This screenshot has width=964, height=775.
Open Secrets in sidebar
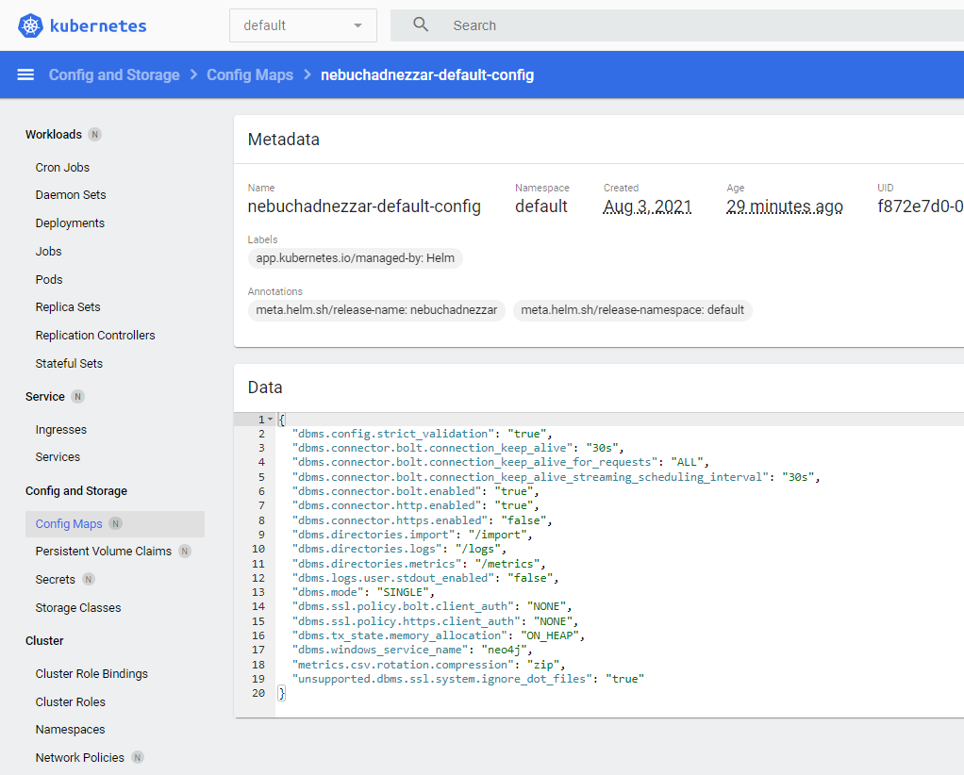click(56, 580)
